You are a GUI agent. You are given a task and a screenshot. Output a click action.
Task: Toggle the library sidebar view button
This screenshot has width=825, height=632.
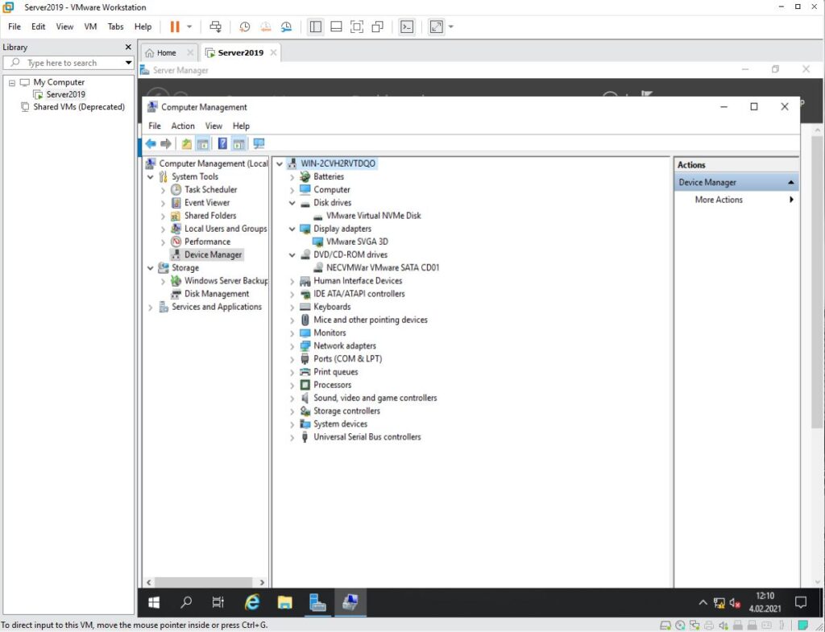[316, 27]
